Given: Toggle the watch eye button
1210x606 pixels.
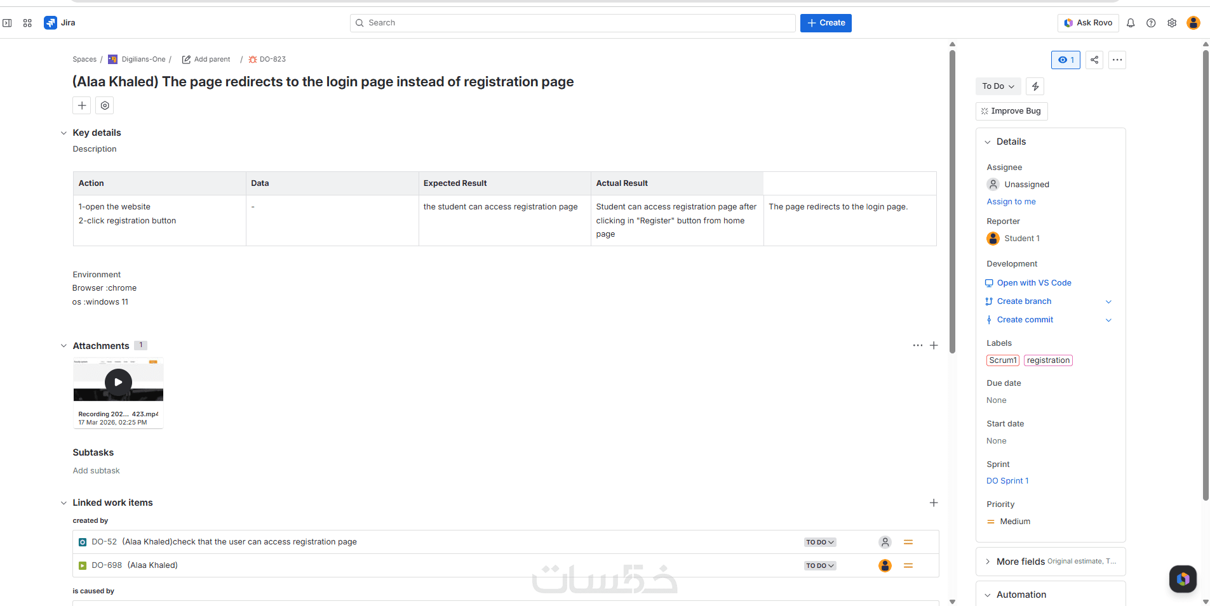Looking at the screenshot, I should [1066, 60].
